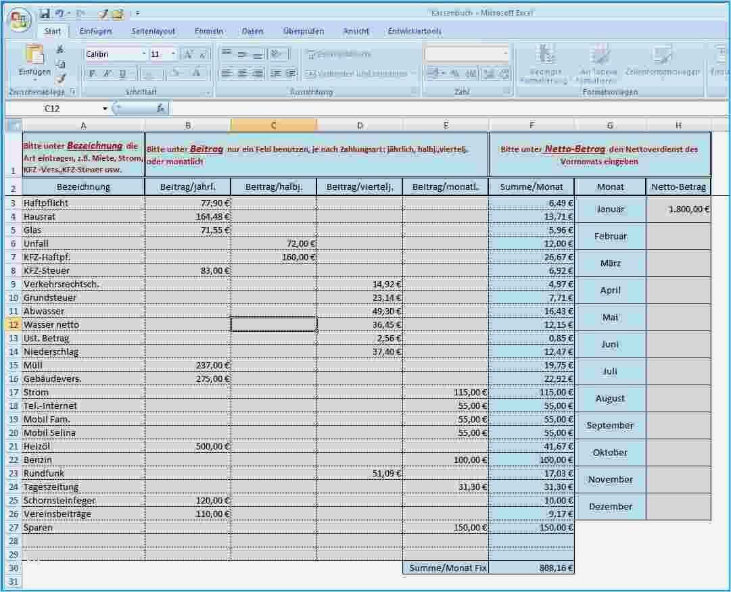The height and width of the screenshot is (592, 731).
Task: Open the Name Box dropdown arrow
Action: coord(105,109)
